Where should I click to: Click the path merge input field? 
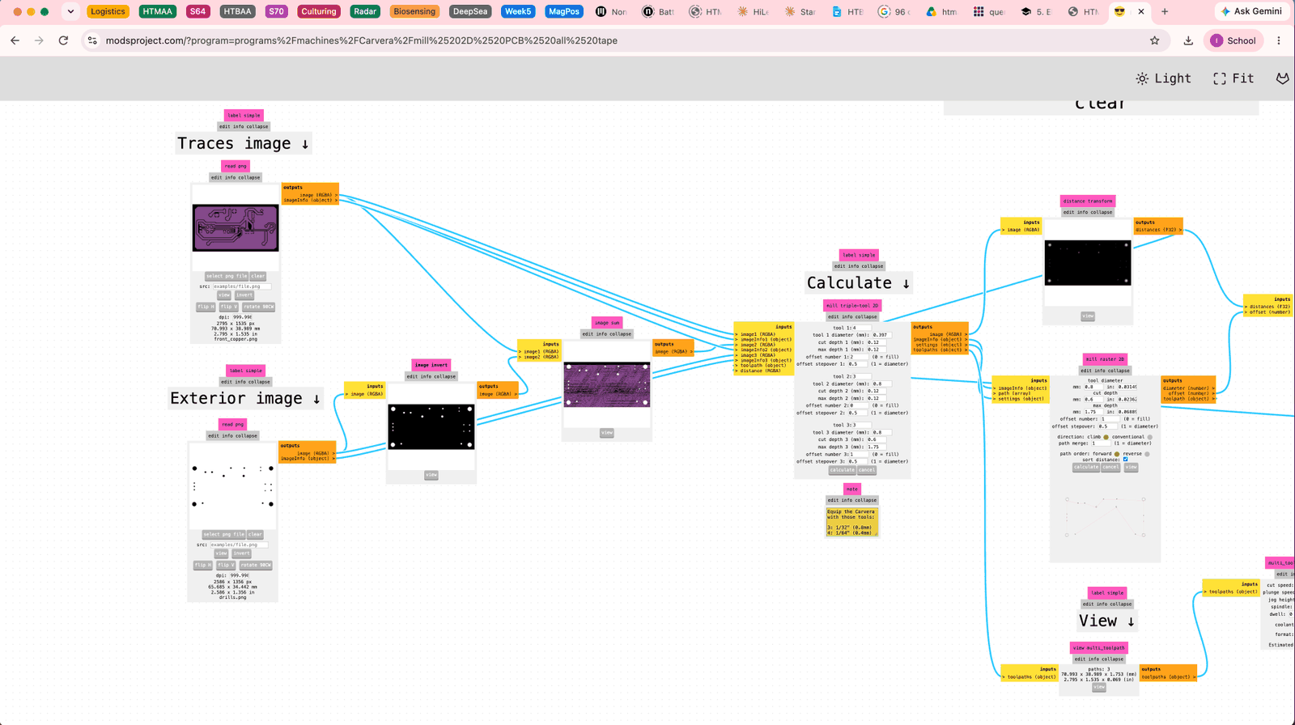coord(1102,443)
